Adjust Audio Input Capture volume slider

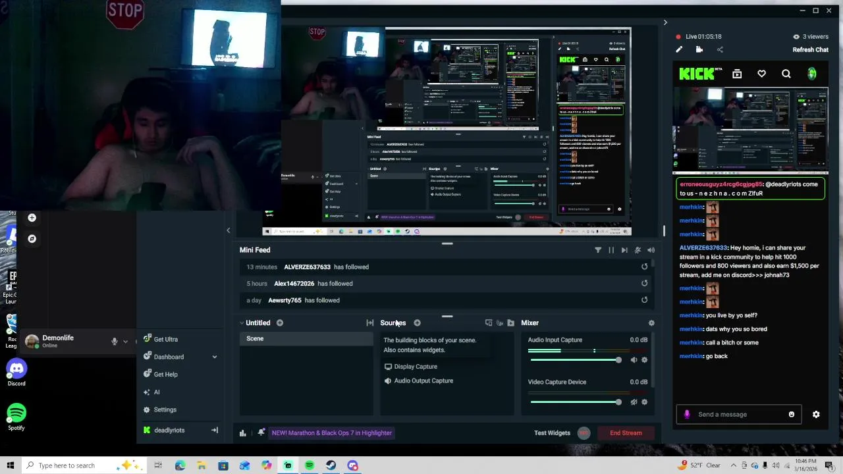[x=576, y=360]
